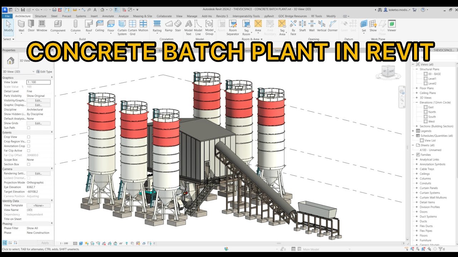Open the Model Group tool
The image size is (458, 257).
(209, 27)
